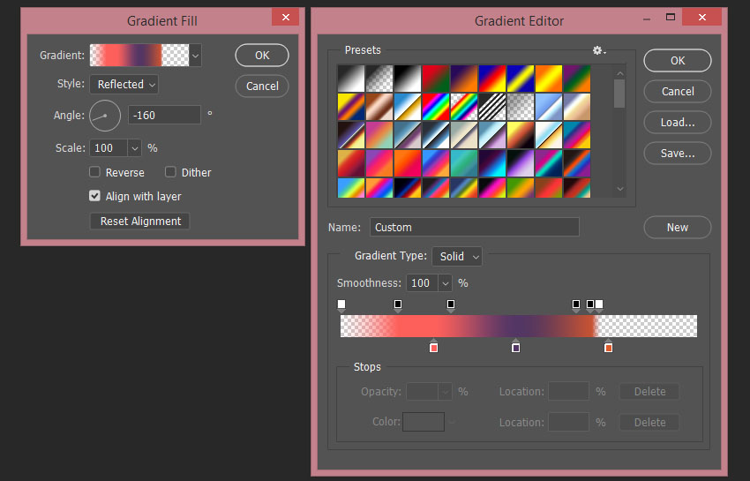Select the red color stop below the gradient

point(433,346)
